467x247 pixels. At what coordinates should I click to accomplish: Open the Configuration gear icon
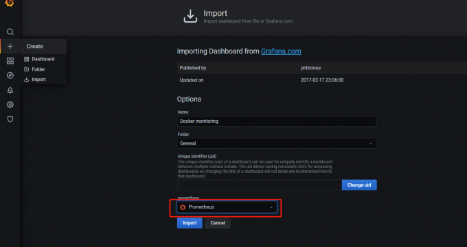pyautogui.click(x=10, y=104)
